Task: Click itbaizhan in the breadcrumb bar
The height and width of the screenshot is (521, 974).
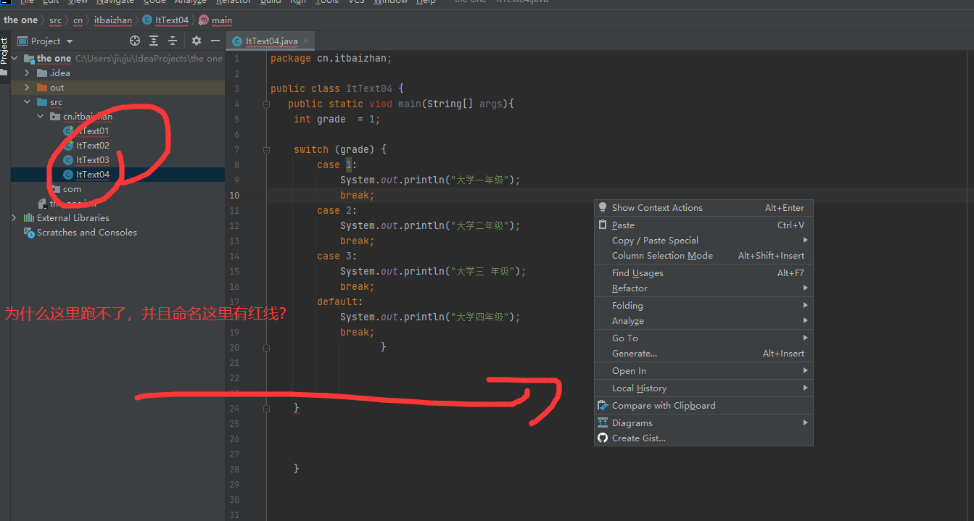Action: [113, 20]
